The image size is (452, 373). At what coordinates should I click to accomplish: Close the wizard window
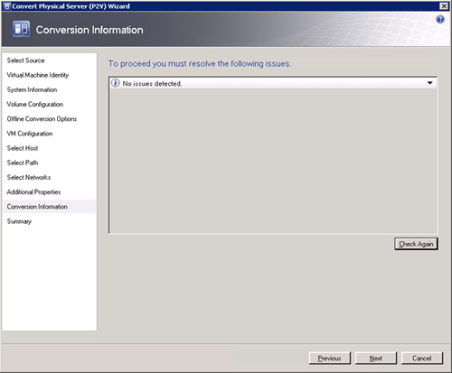(x=444, y=6)
